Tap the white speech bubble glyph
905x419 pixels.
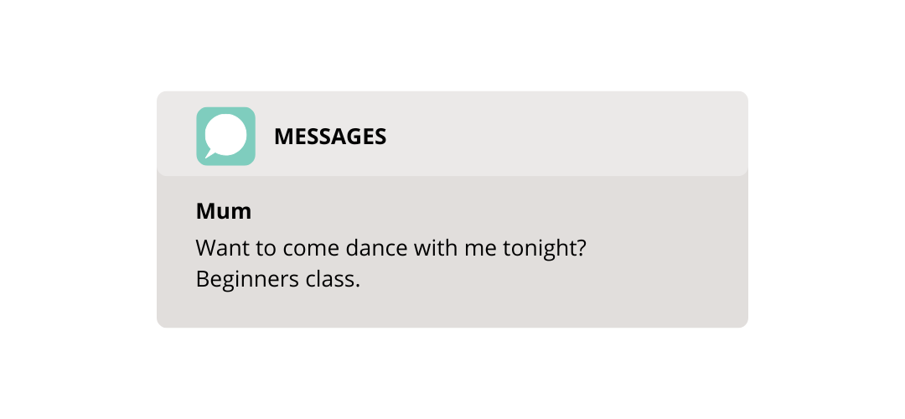pyautogui.click(x=226, y=134)
